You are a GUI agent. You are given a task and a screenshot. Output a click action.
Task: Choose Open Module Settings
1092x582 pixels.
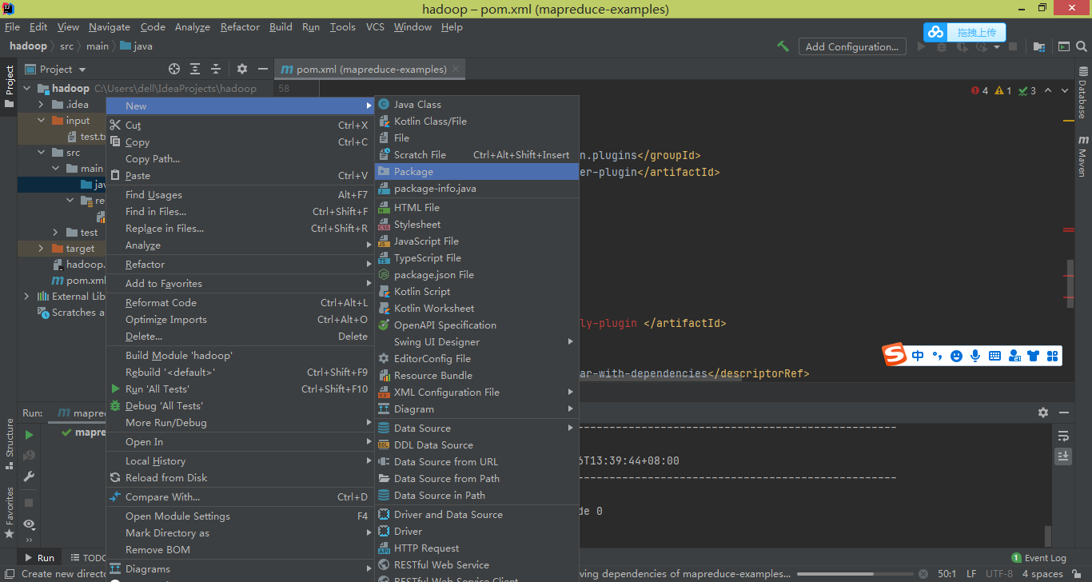(241, 516)
